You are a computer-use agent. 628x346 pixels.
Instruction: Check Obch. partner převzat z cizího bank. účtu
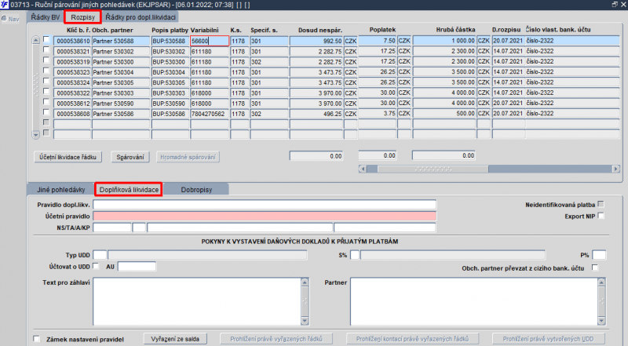click(595, 268)
